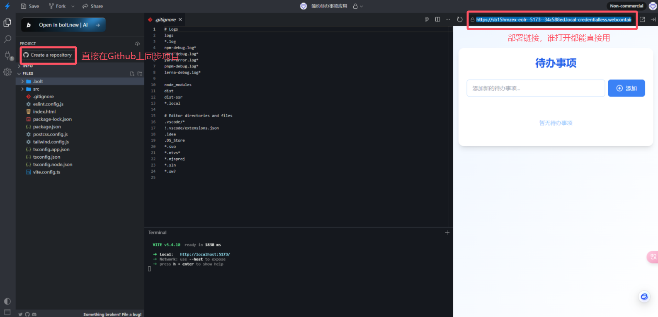Click the new to-do input field
This screenshot has height=317, width=658.
click(x=536, y=88)
